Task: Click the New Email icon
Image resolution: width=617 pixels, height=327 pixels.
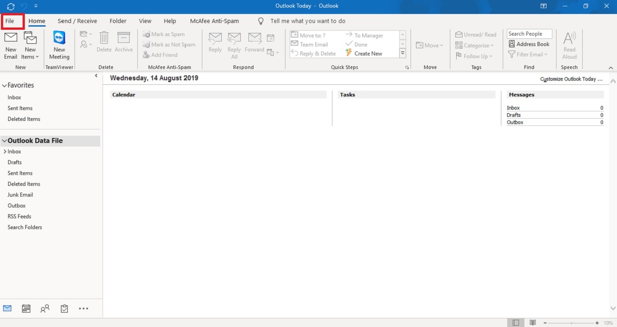Action: point(11,37)
